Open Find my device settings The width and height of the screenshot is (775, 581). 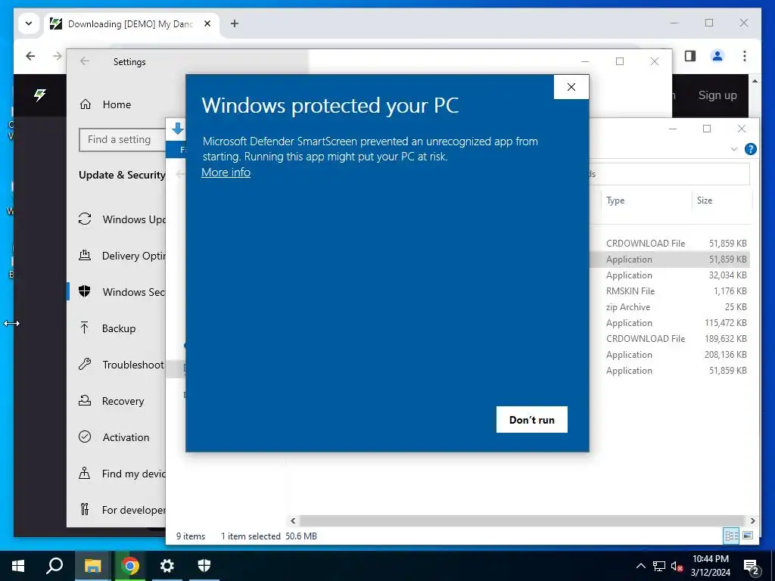122,474
